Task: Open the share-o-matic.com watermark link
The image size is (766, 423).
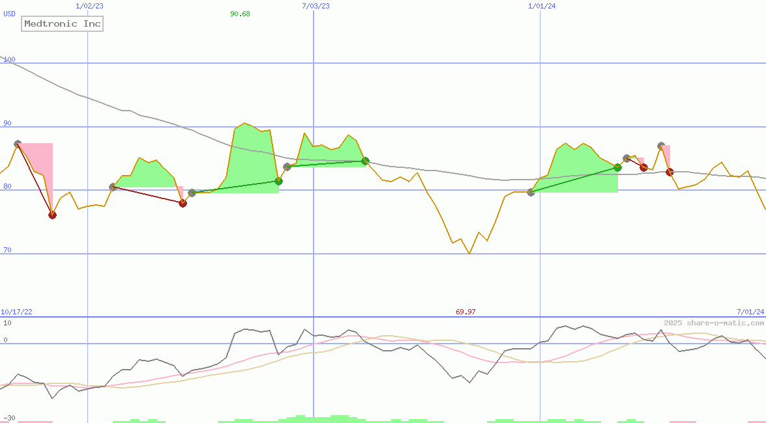Action: [714, 323]
